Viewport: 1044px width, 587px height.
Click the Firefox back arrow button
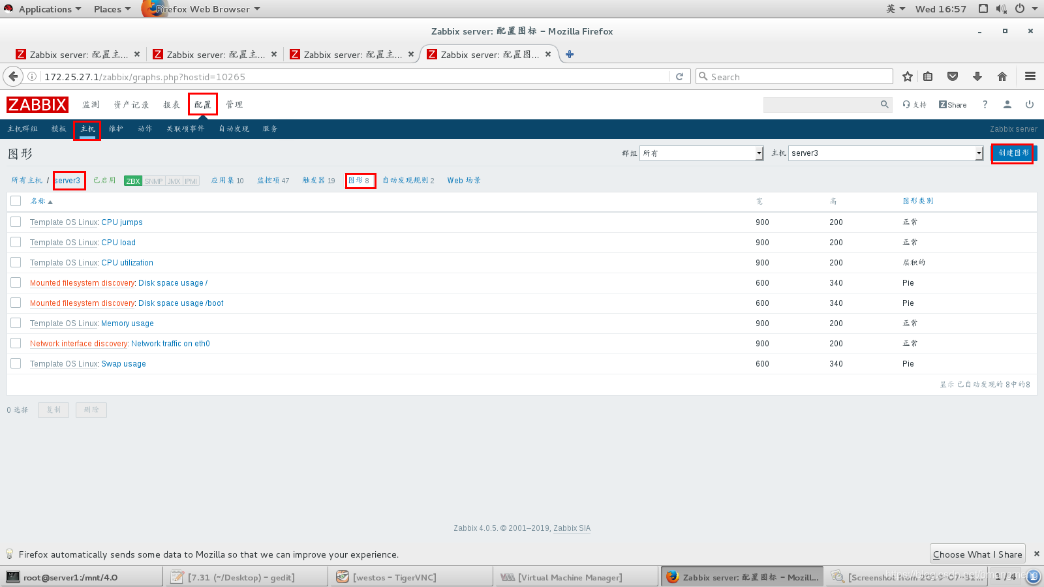coord(13,76)
